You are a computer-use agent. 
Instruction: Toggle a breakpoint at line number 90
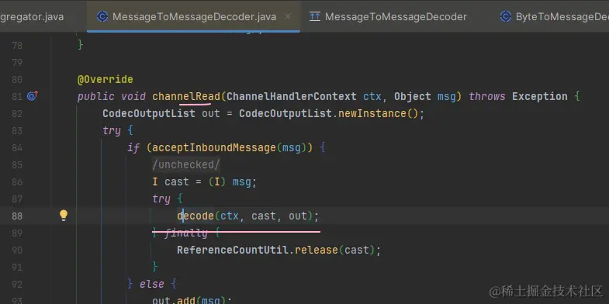pyautogui.click(x=17, y=250)
